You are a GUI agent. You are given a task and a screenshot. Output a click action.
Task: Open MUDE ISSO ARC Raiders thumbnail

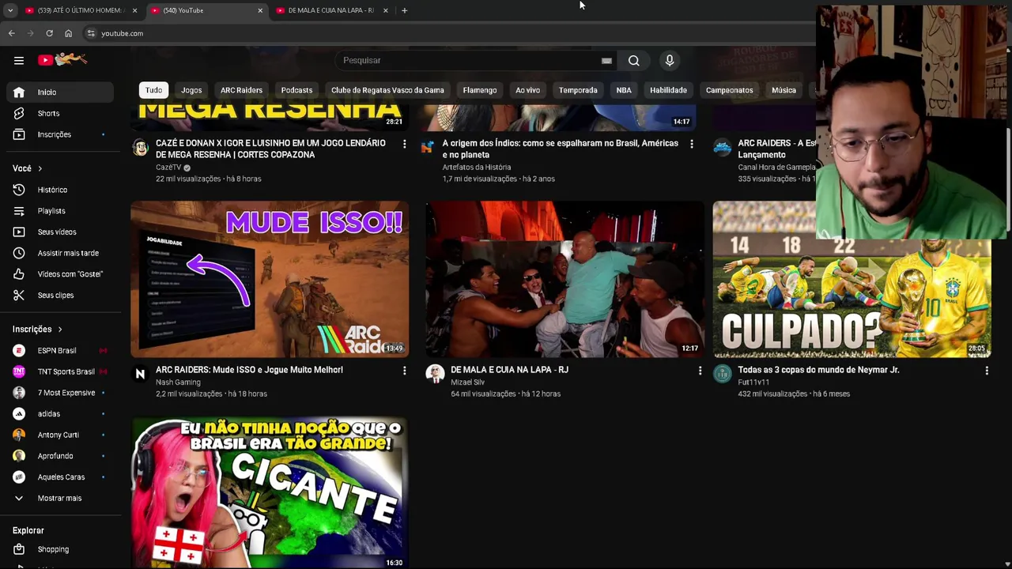[270, 279]
